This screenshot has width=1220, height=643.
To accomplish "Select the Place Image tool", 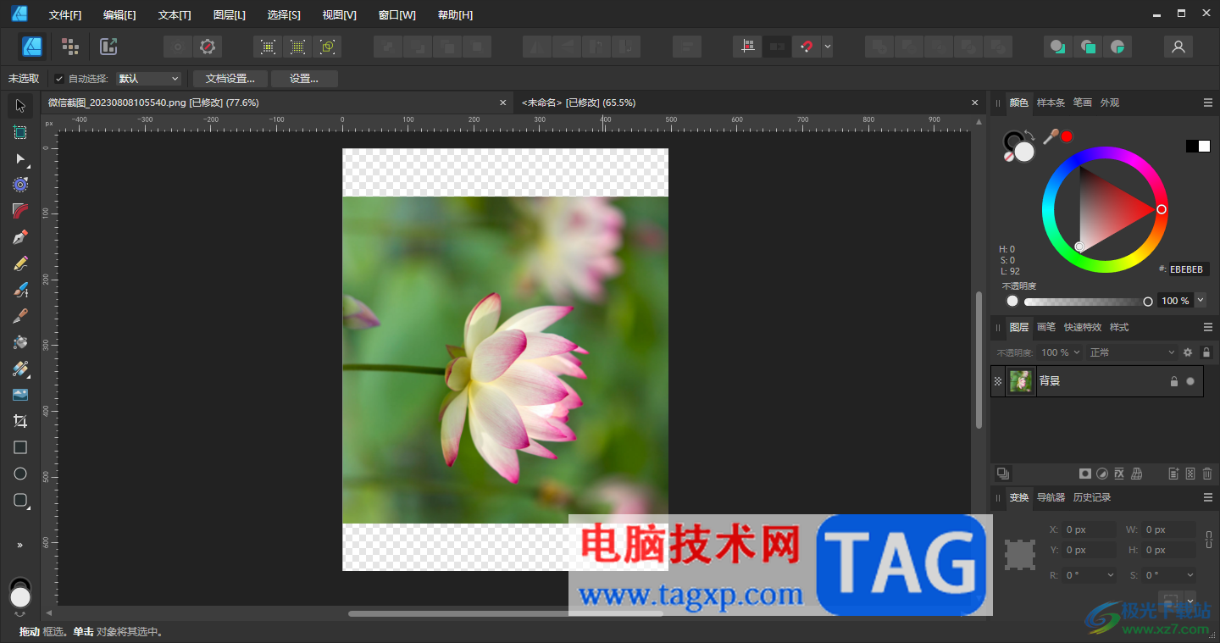I will (20, 395).
